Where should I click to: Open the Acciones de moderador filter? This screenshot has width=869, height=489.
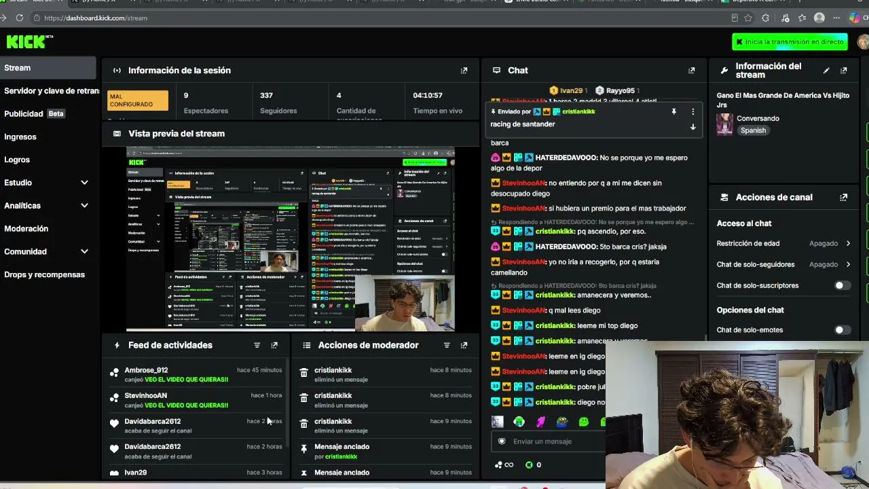(x=447, y=346)
